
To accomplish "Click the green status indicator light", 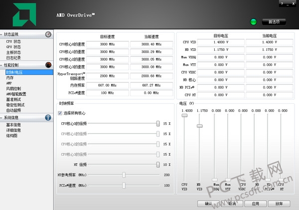I will click(253, 22).
